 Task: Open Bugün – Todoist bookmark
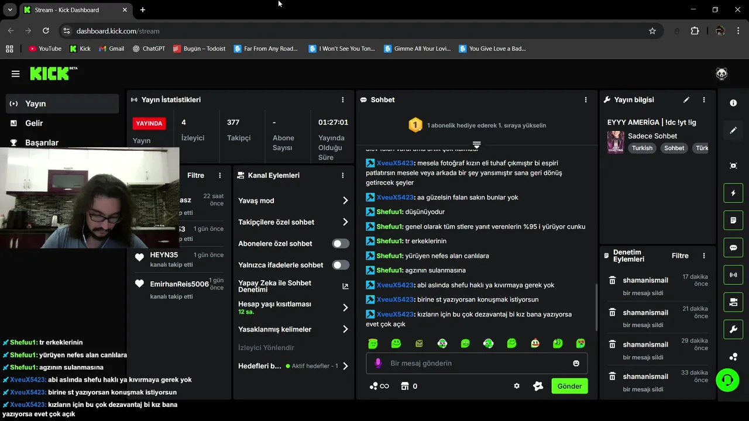coord(199,49)
